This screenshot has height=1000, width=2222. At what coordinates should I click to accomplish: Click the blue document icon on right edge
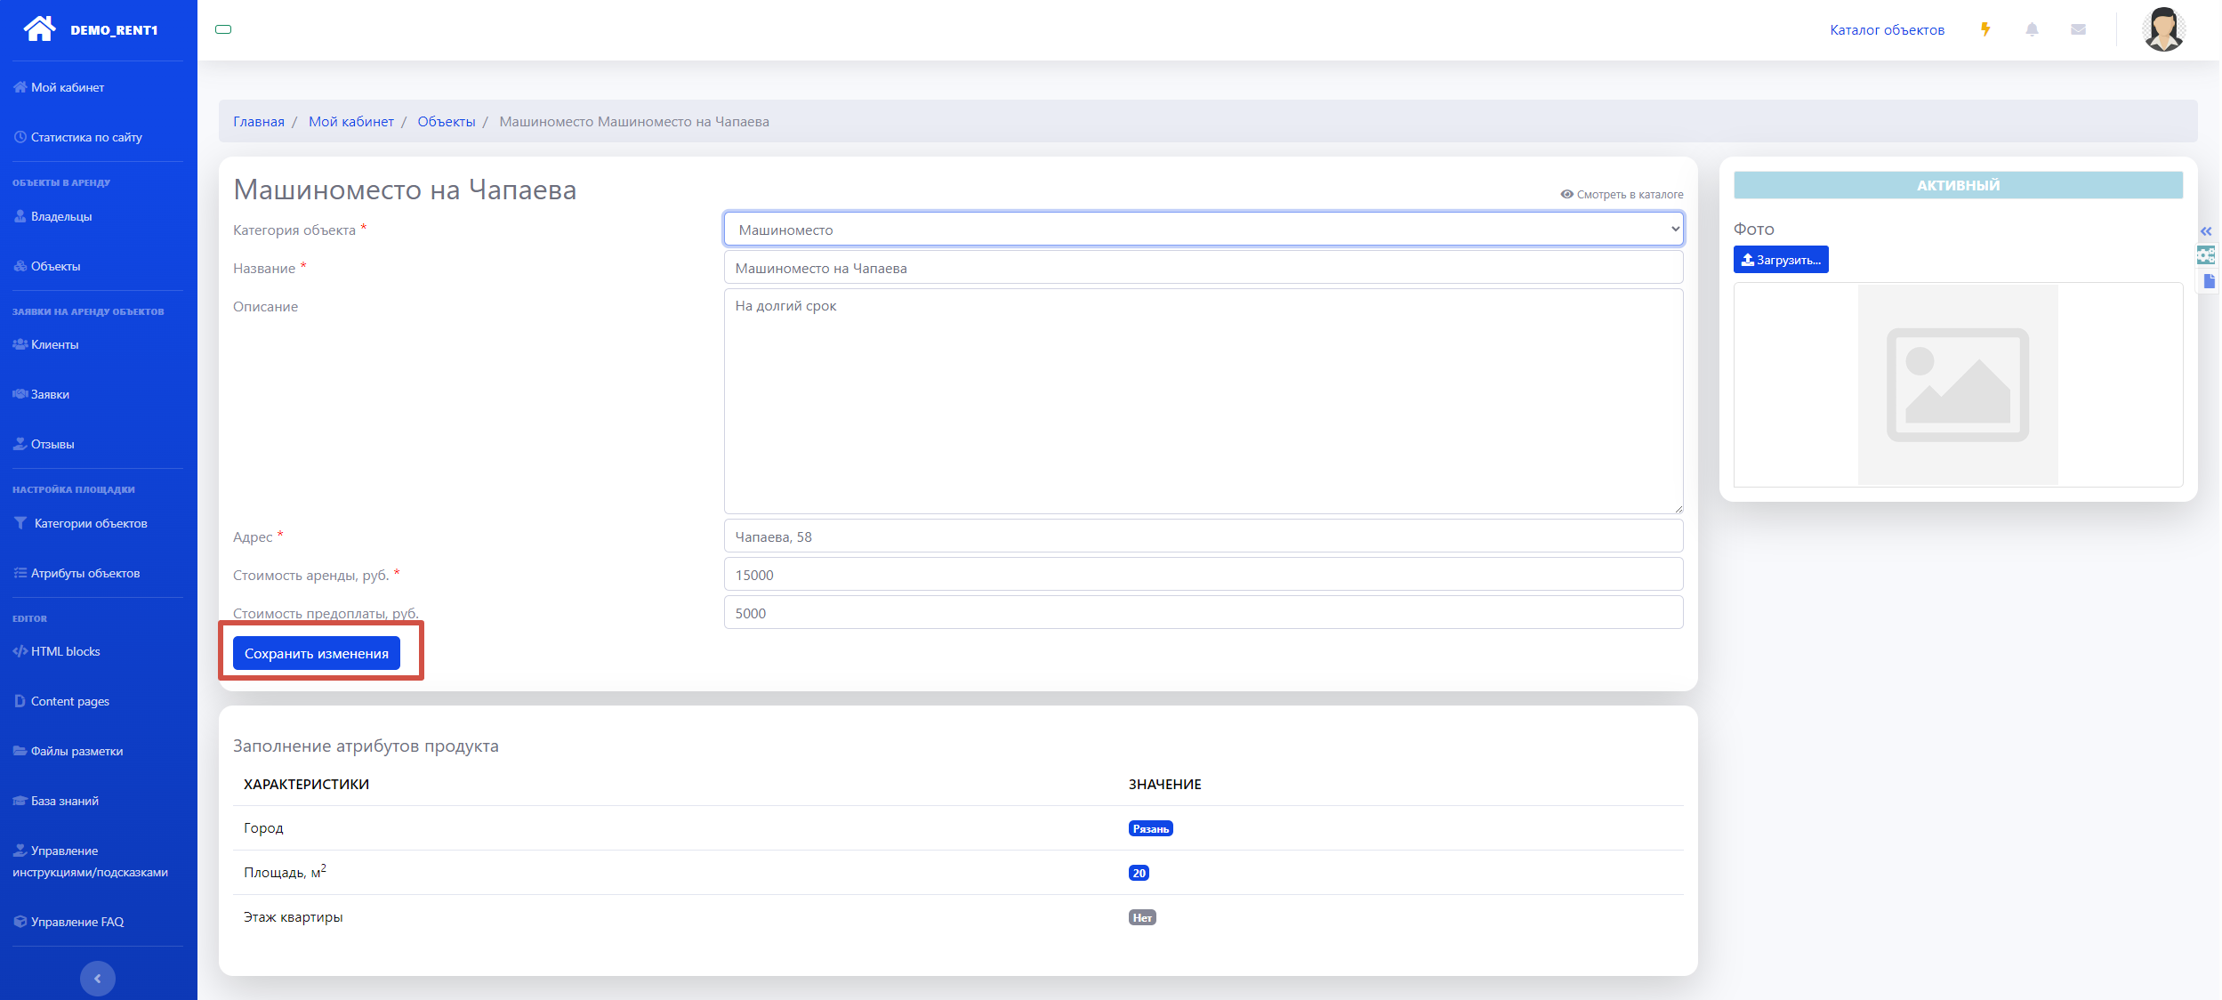click(x=2209, y=281)
